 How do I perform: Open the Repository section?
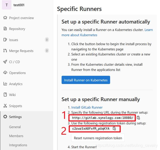coord(17,29)
